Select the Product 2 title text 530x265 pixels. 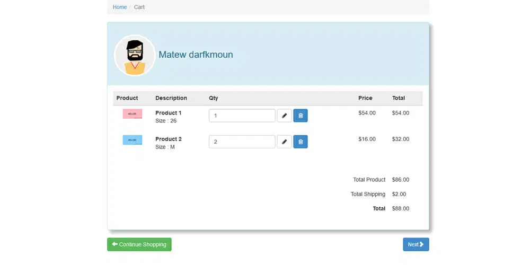click(x=169, y=139)
